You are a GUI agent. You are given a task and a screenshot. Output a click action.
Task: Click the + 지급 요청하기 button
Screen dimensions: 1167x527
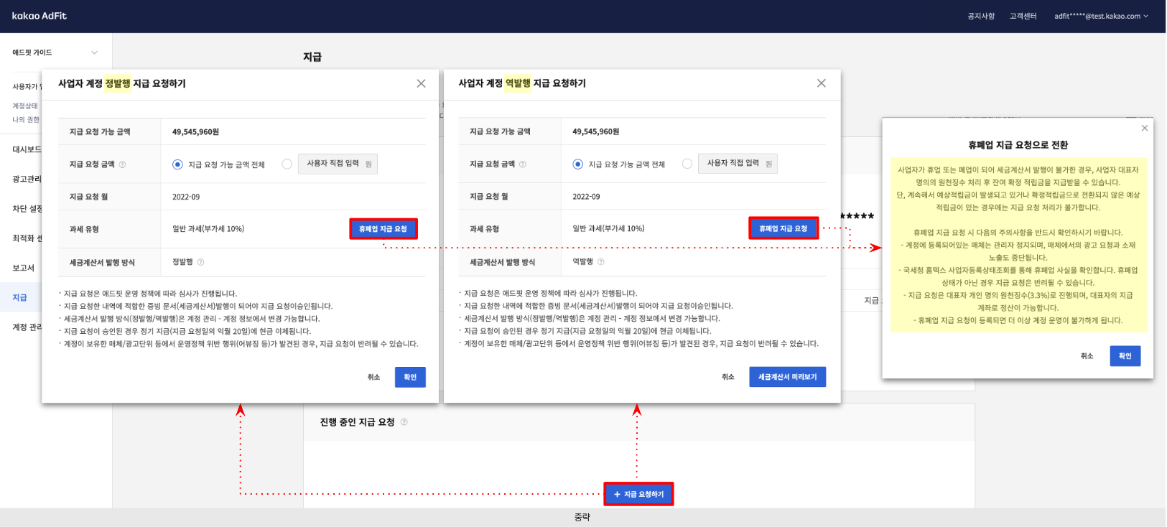pos(638,494)
